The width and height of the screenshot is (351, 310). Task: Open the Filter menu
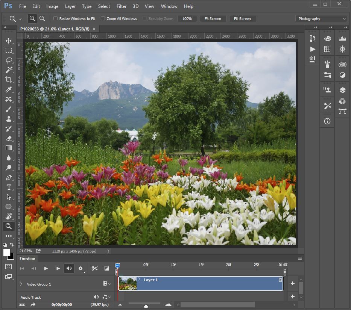tap(122, 6)
